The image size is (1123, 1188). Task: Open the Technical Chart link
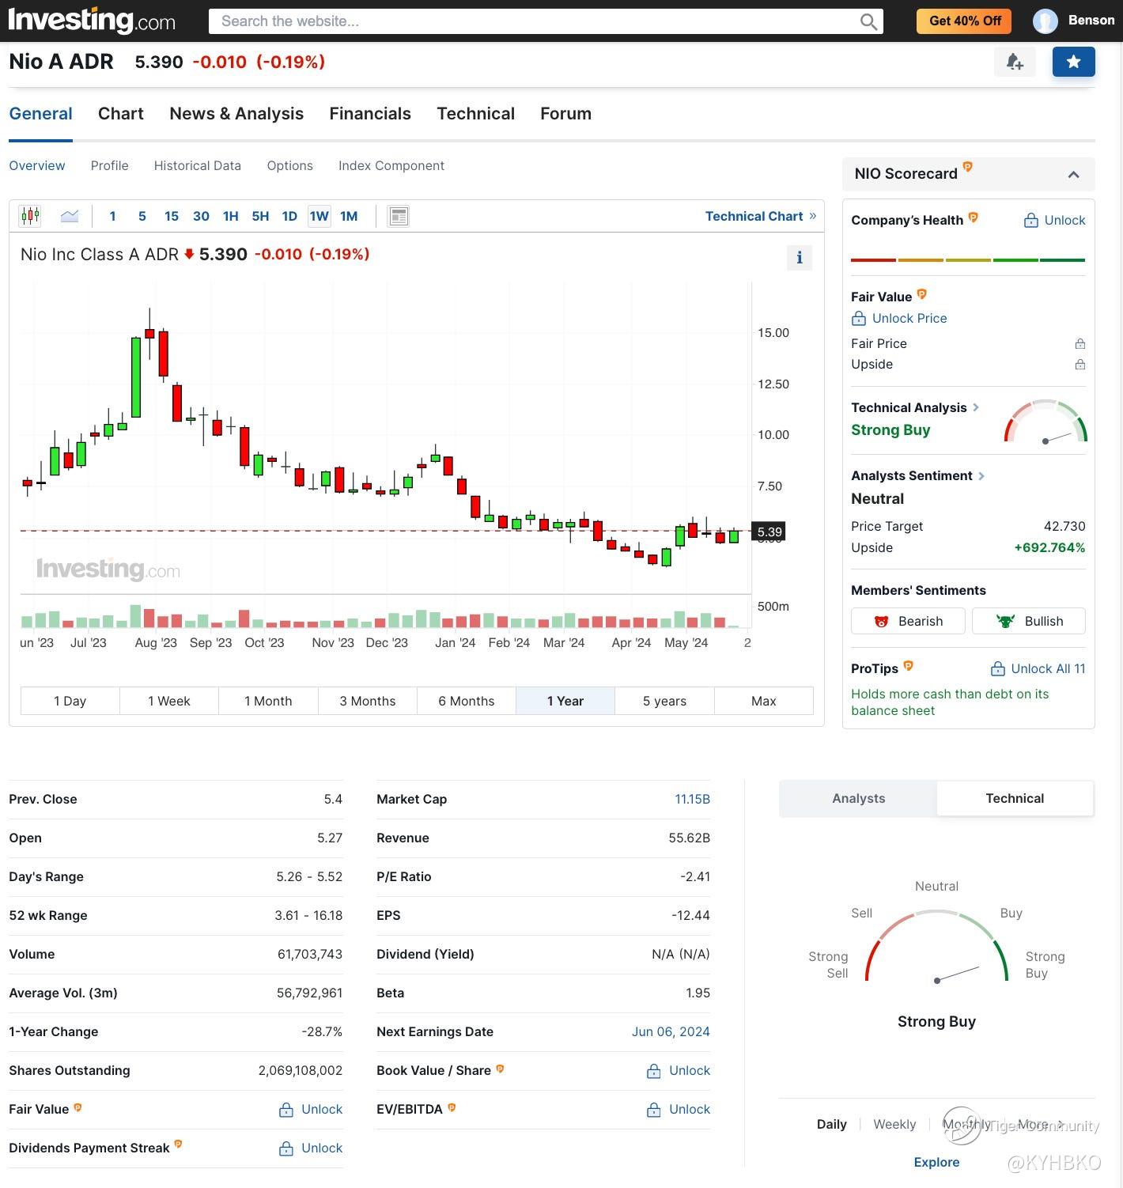pyautogui.click(x=761, y=216)
